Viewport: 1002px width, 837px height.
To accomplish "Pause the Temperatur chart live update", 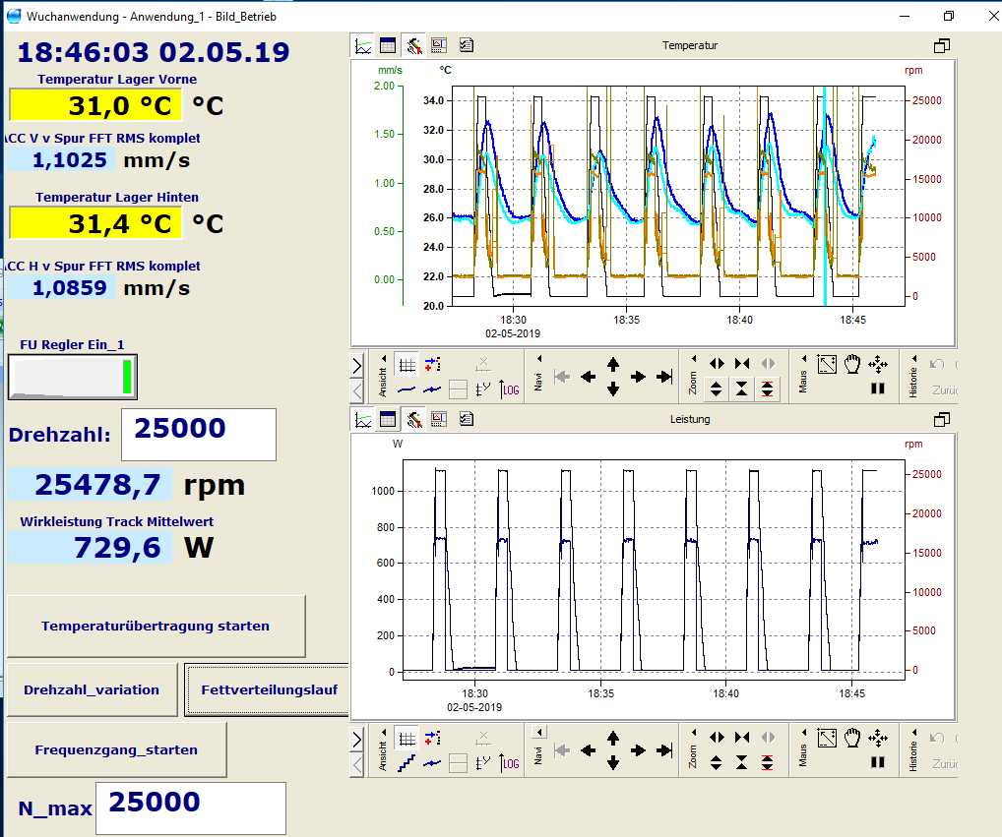I will (x=878, y=389).
